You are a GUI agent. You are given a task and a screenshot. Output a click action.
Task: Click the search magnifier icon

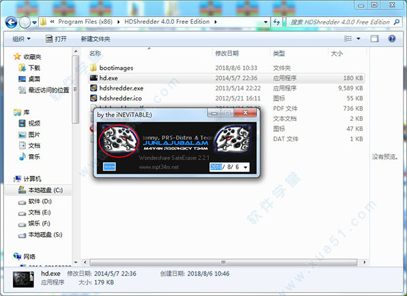[x=397, y=22]
